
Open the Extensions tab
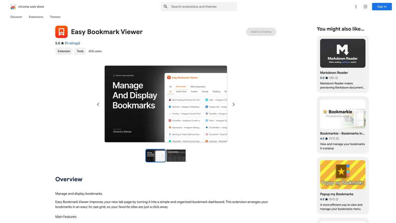click(x=36, y=17)
